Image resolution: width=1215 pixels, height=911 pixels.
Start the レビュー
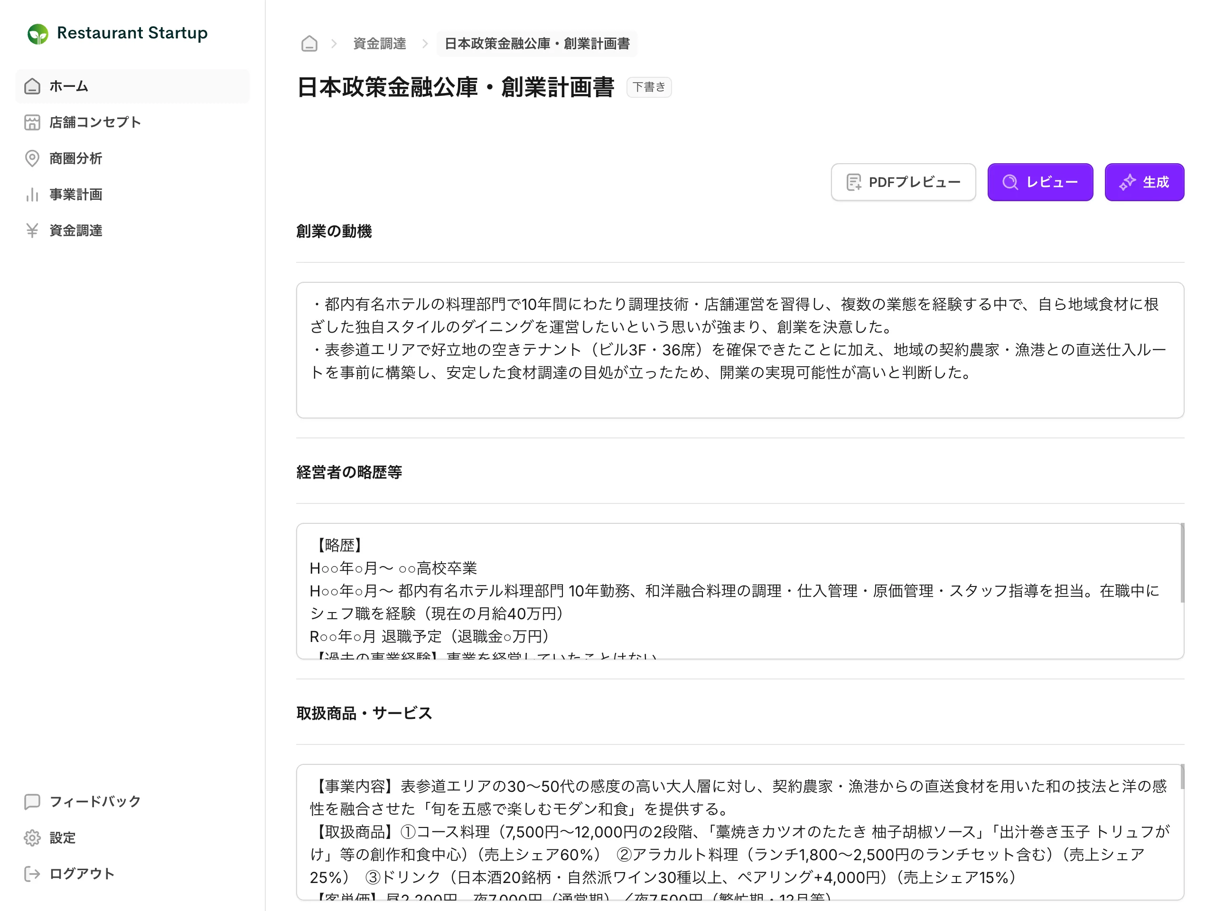(x=1040, y=182)
